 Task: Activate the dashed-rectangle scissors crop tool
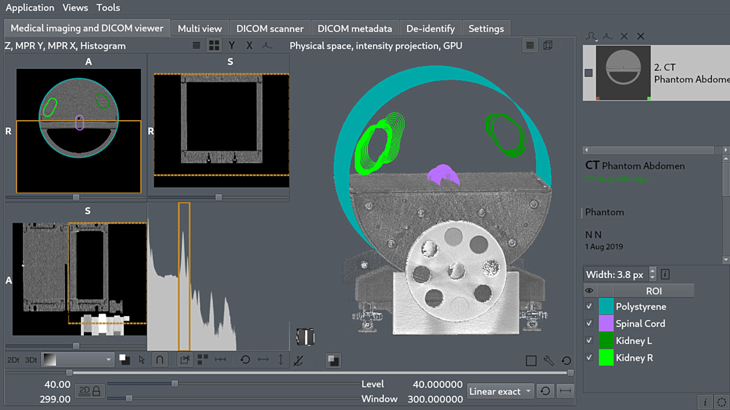coord(185,360)
